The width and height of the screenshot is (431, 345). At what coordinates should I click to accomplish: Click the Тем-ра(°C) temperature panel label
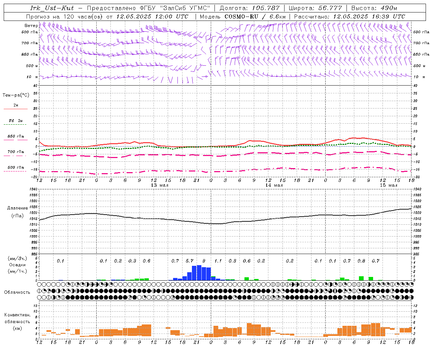click(16, 95)
